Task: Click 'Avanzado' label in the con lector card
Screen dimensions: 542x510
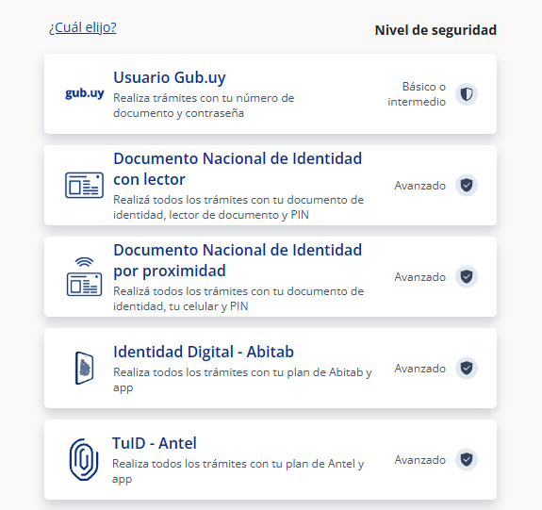Action: [x=420, y=186]
